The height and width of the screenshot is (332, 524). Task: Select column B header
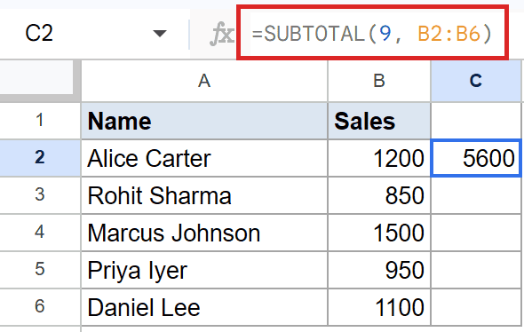point(379,81)
